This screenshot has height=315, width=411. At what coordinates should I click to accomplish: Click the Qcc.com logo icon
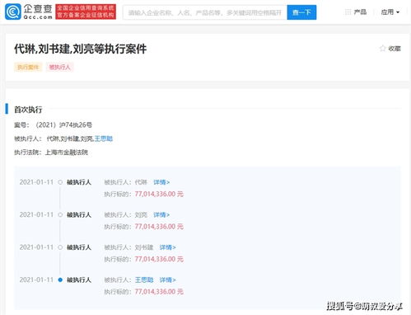click(13, 12)
